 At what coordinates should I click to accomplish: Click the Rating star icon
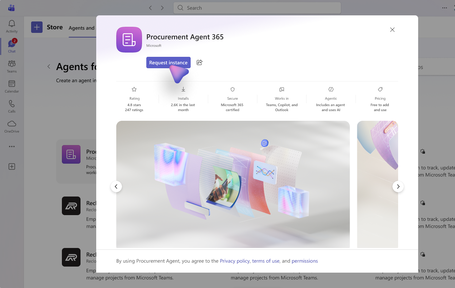coord(134,89)
